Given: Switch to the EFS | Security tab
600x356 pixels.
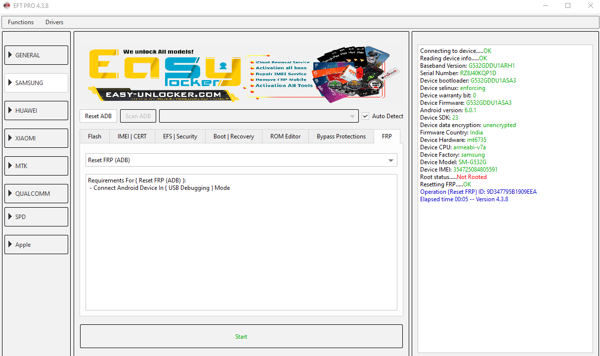Looking at the screenshot, I should tap(180, 136).
